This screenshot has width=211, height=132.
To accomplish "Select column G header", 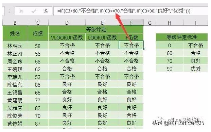I will (x=150, y=23).
